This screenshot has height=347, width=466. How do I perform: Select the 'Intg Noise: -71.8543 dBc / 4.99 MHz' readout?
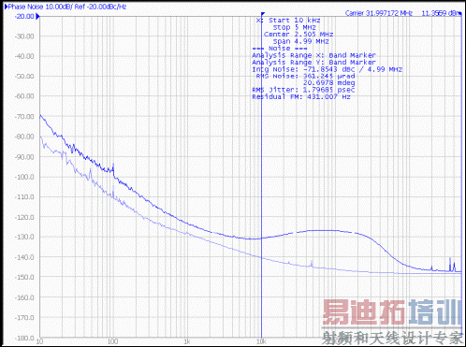328,69
